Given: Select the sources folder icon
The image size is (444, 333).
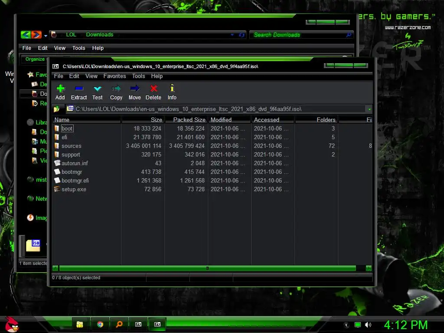Looking at the screenshot, I should pyautogui.click(x=57, y=146).
